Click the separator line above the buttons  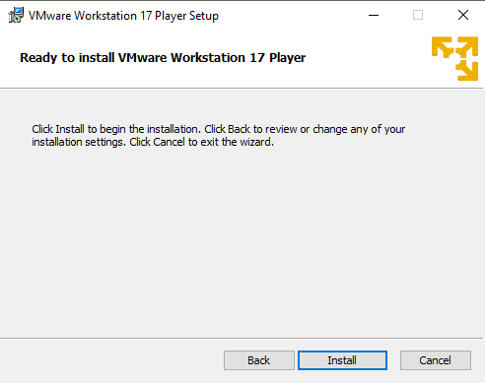click(x=242, y=338)
